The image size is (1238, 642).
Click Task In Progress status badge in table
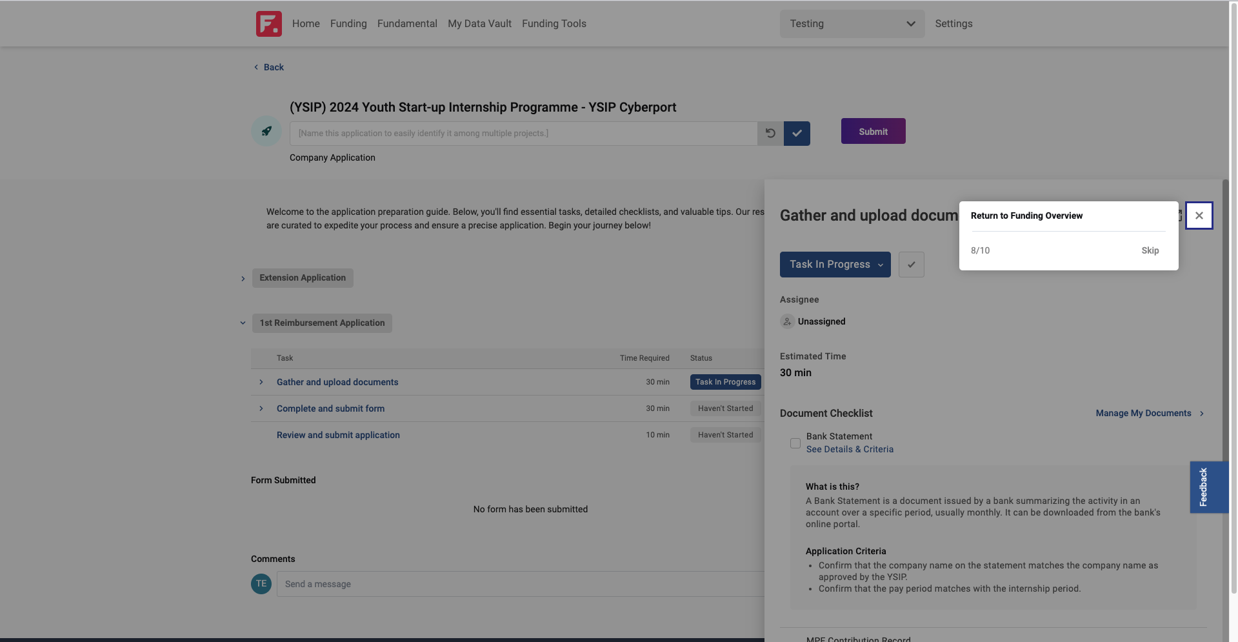tap(725, 382)
